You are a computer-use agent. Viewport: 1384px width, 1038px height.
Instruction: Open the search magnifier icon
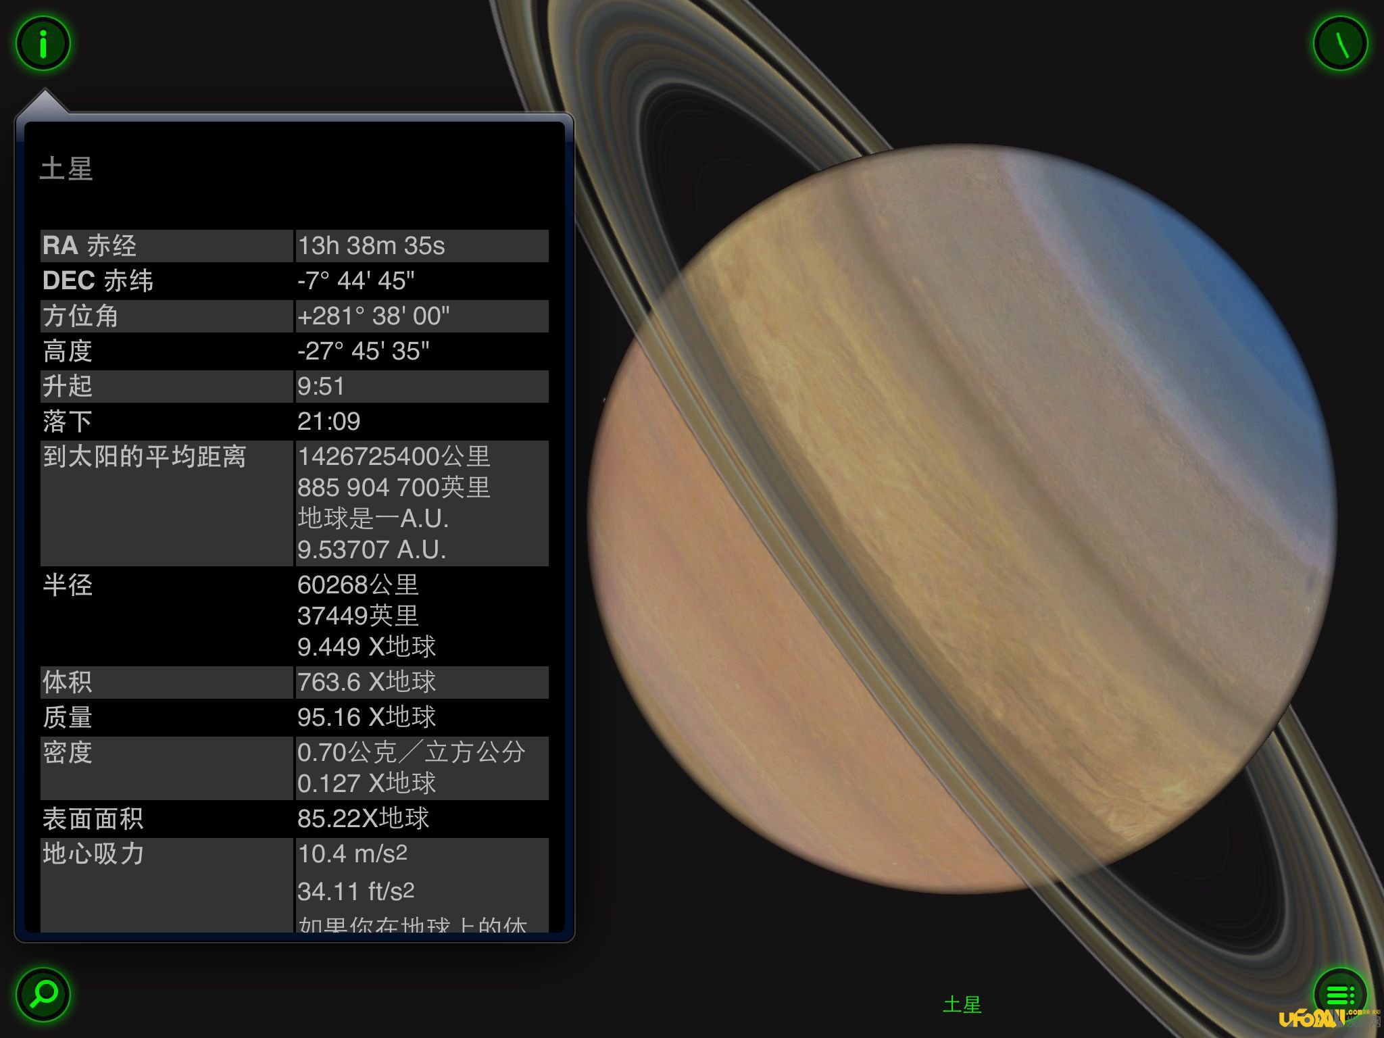(43, 994)
